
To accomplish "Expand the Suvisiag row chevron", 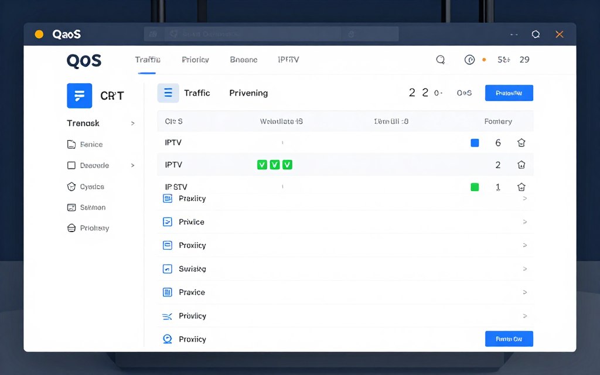I will pyautogui.click(x=525, y=269).
